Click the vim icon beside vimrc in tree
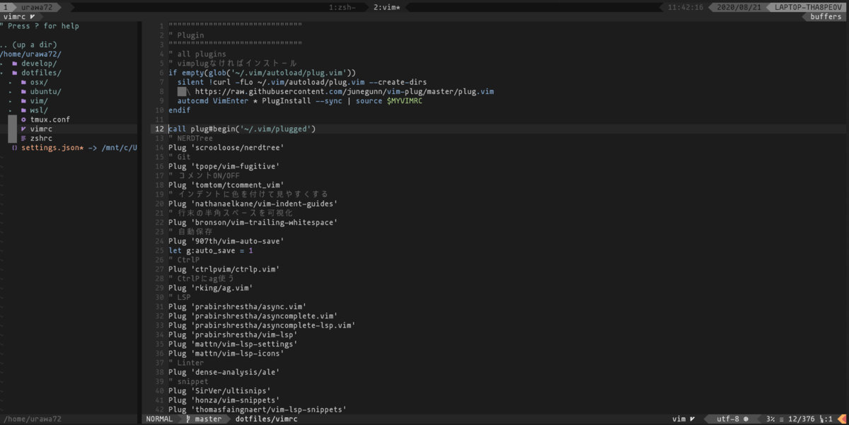This screenshot has height=425, width=849. point(23,129)
